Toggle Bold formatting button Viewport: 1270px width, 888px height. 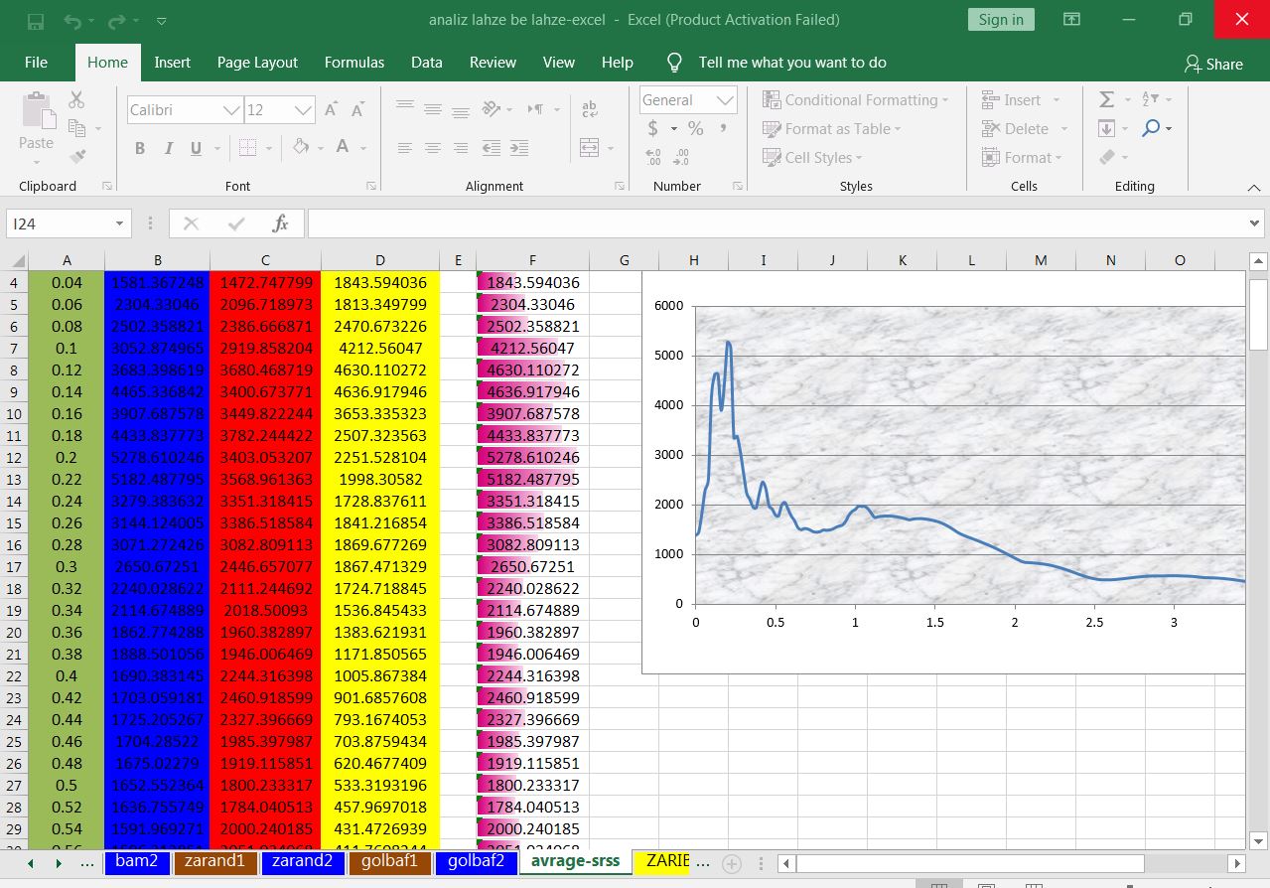[140, 148]
